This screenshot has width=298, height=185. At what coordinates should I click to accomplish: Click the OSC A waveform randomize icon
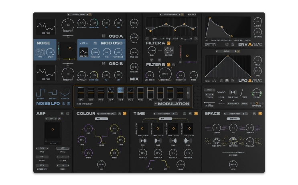104,36
